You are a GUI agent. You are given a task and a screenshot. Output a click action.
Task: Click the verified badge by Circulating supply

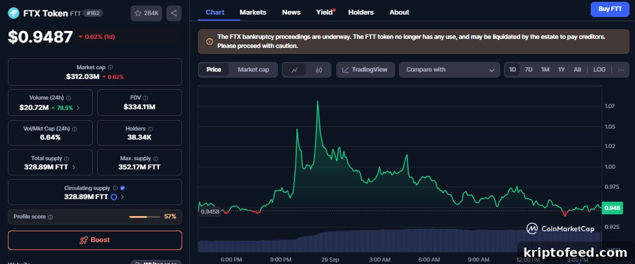click(122, 188)
